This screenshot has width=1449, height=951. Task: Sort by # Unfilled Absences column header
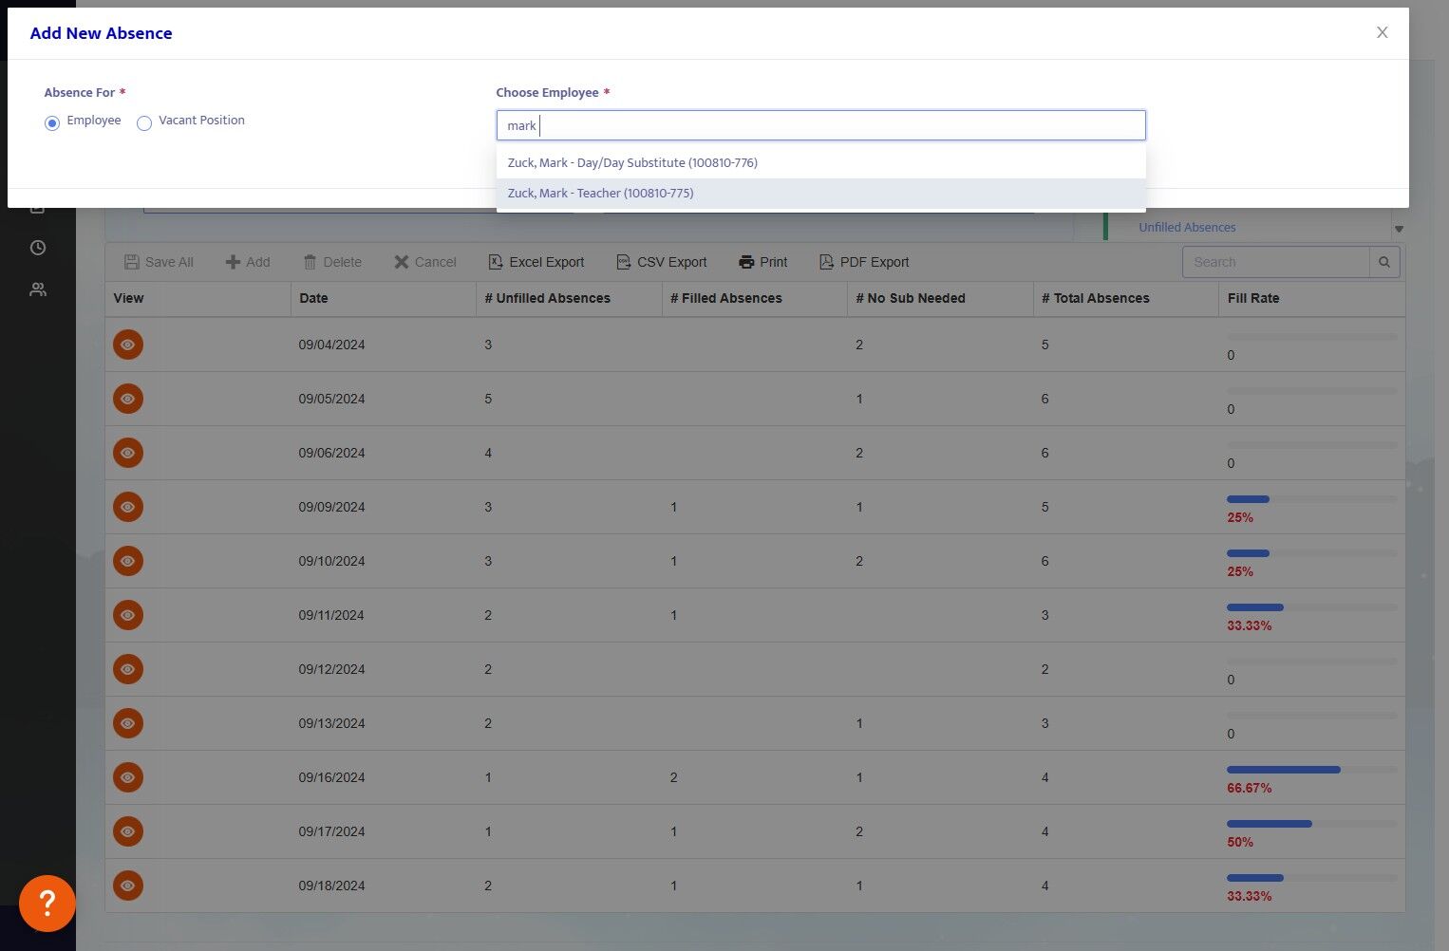569,298
